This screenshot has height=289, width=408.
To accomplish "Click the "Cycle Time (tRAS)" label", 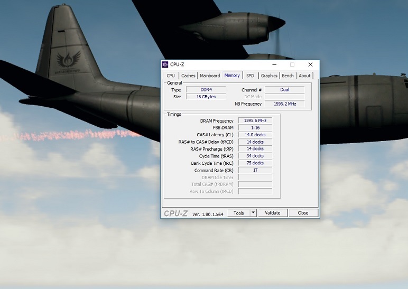I will point(216,156).
